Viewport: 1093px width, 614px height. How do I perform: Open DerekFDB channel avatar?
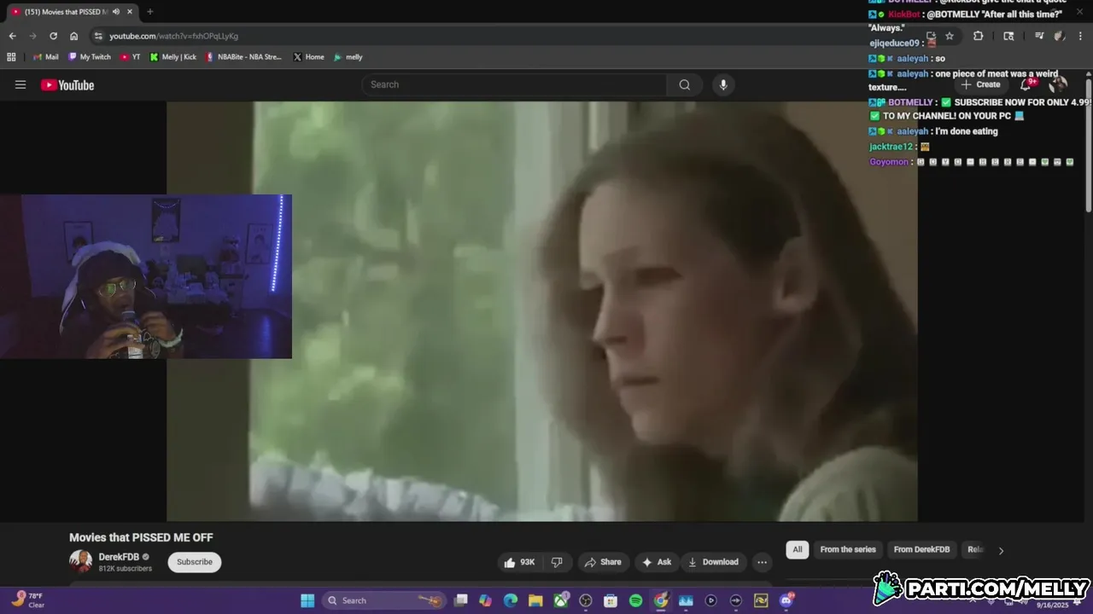(x=80, y=561)
